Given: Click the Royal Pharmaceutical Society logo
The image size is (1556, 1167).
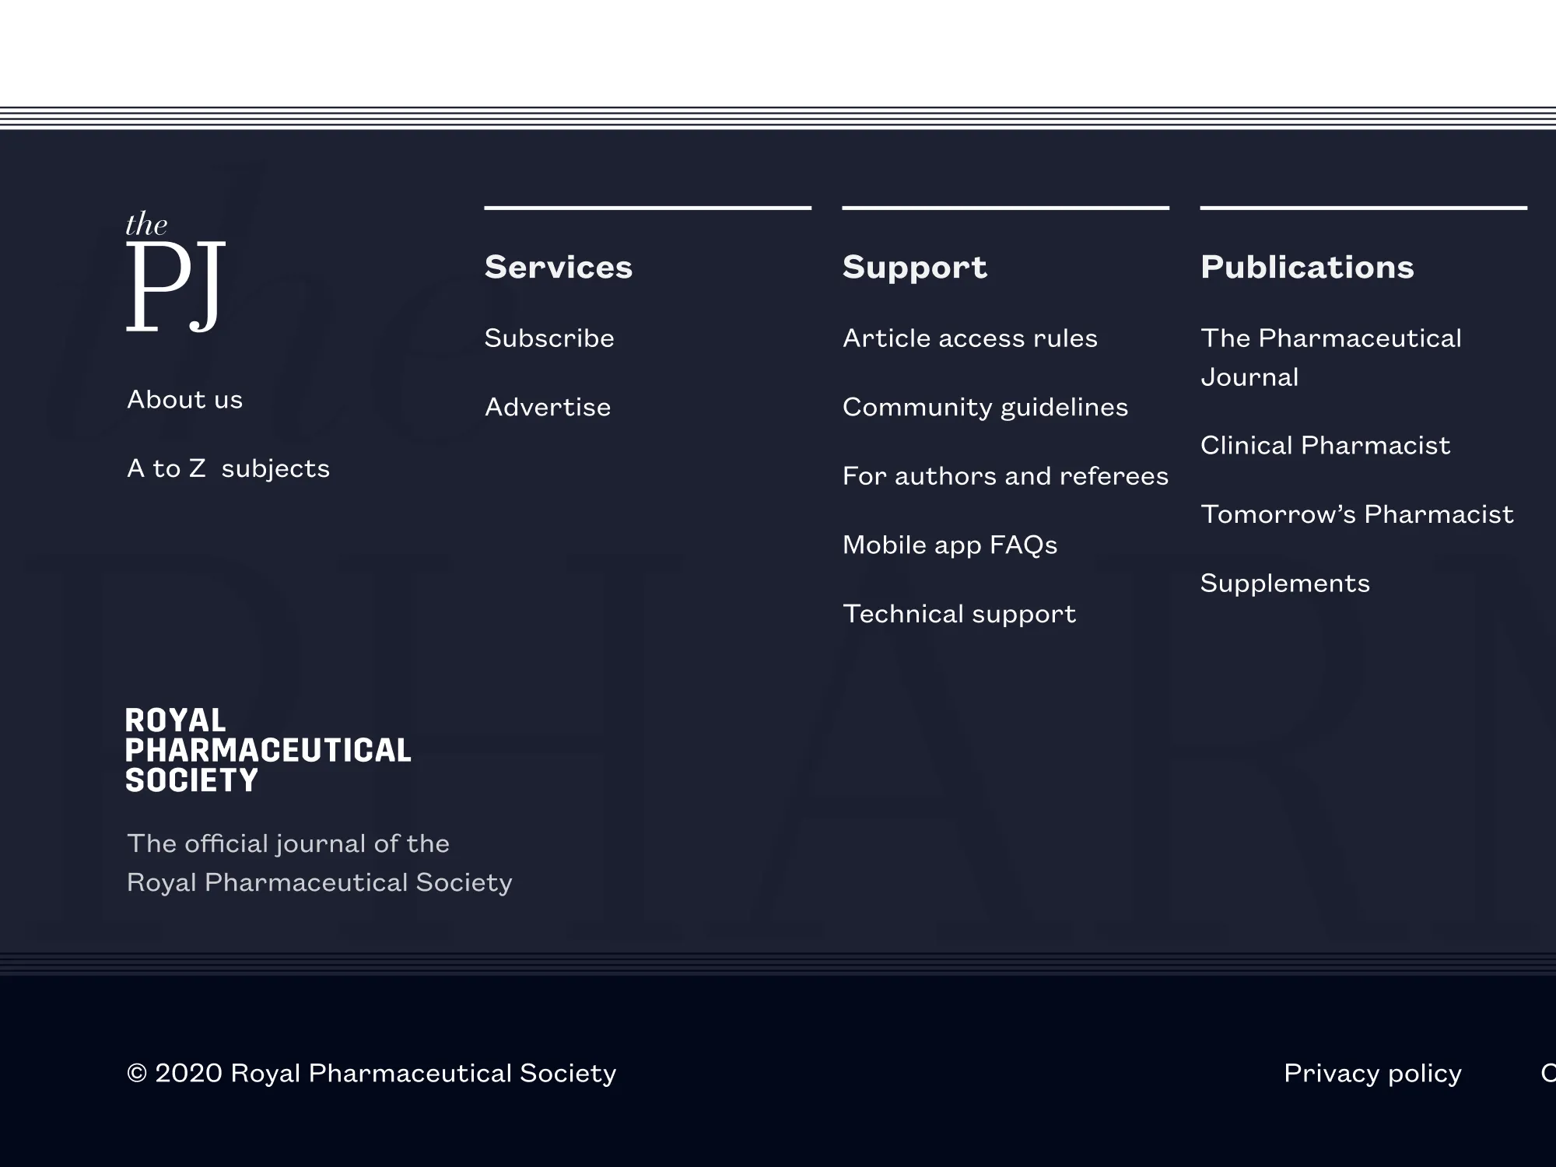Looking at the screenshot, I should click(x=268, y=751).
